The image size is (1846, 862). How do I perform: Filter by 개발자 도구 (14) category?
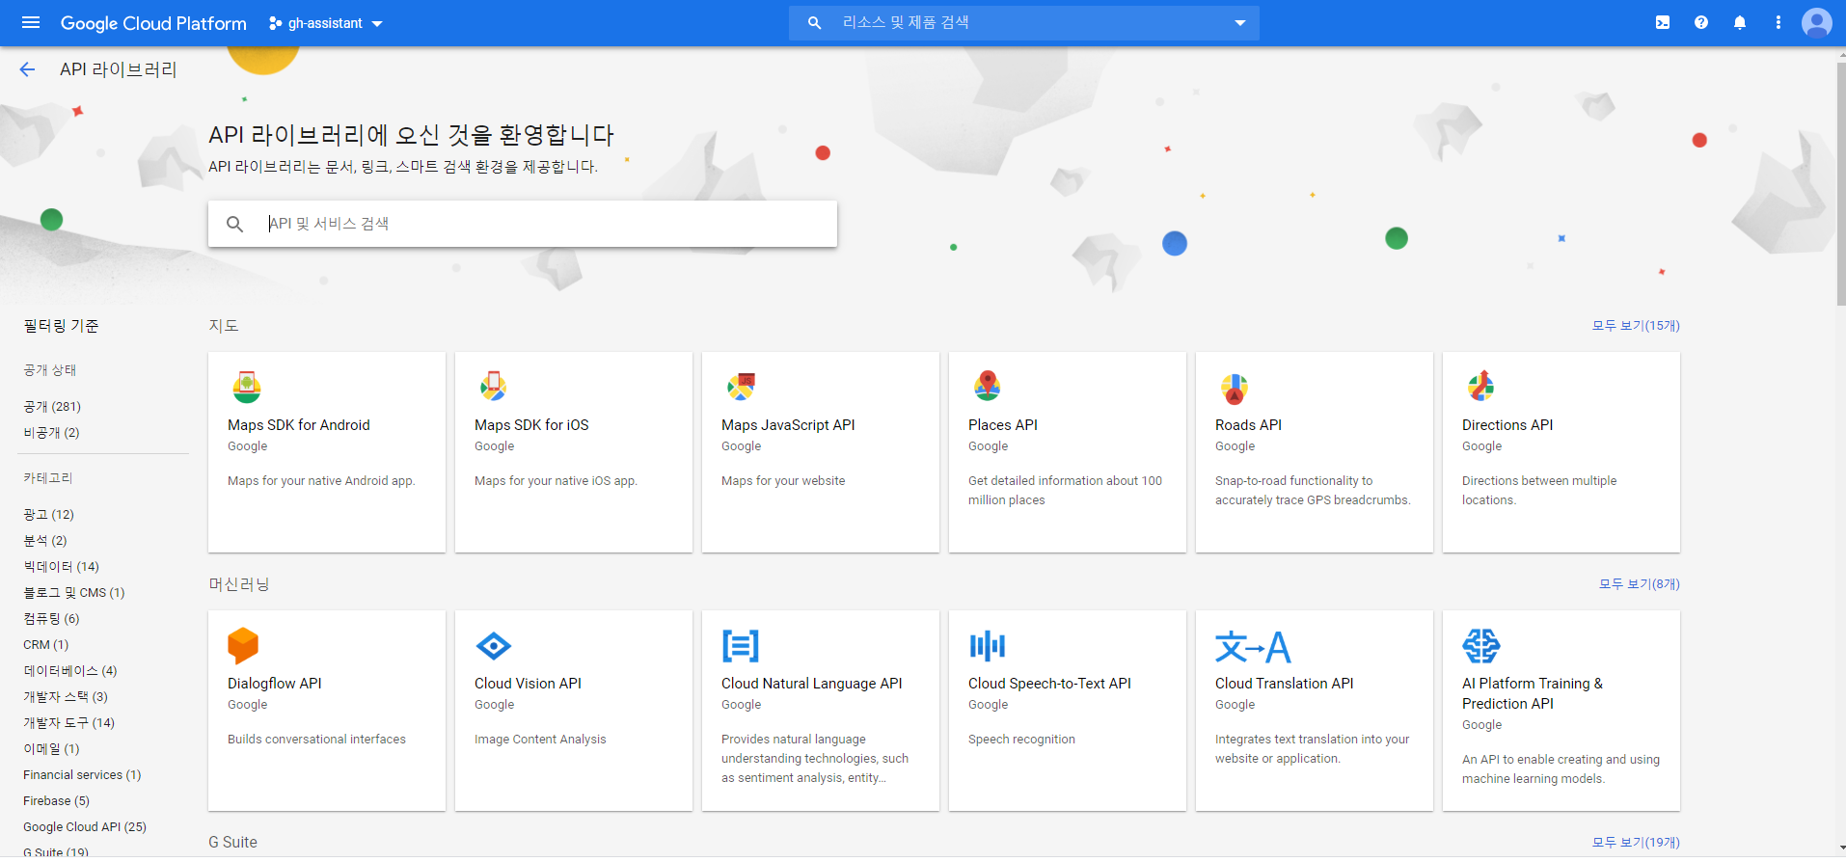click(68, 723)
